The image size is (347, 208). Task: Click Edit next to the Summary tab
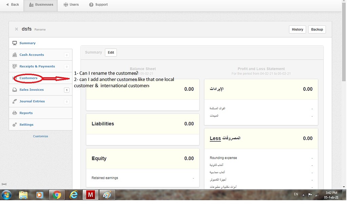[111, 52]
